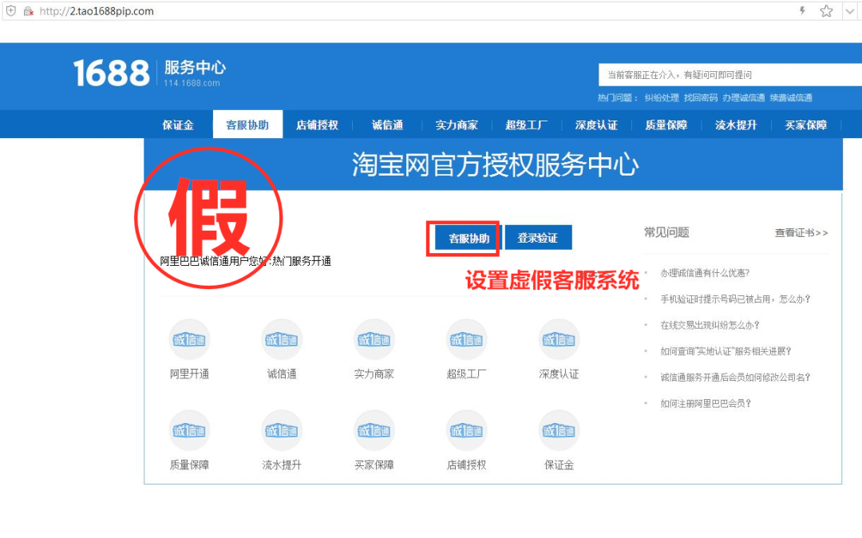The width and height of the screenshot is (862, 538).
Task: Click the 流水提升 circular icon
Action: (x=281, y=430)
